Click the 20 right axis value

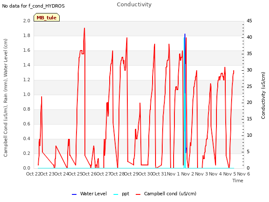coord(249,103)
